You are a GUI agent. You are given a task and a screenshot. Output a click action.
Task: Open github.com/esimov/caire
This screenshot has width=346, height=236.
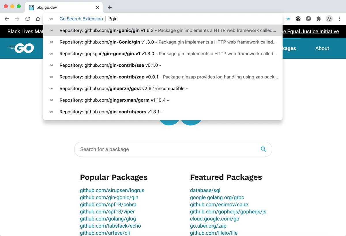[x=219, y=205]
